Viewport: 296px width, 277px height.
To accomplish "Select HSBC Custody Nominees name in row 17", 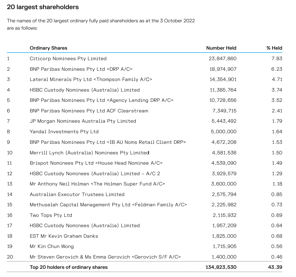I will tap(85, 226).
